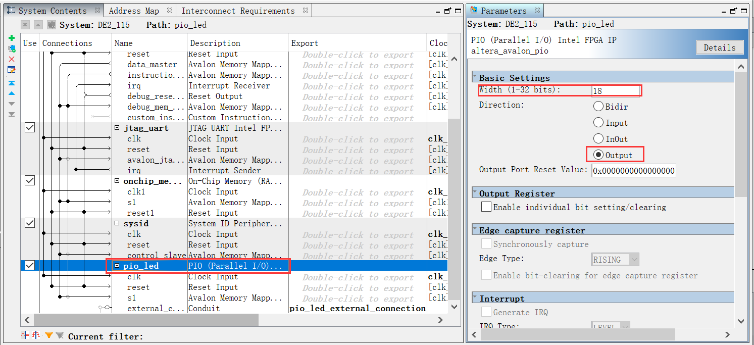Image resolution: width=754 pixels, height=345 pixels.
Task: Click the edit parameters pencil icon
Action: coord(12,70)
